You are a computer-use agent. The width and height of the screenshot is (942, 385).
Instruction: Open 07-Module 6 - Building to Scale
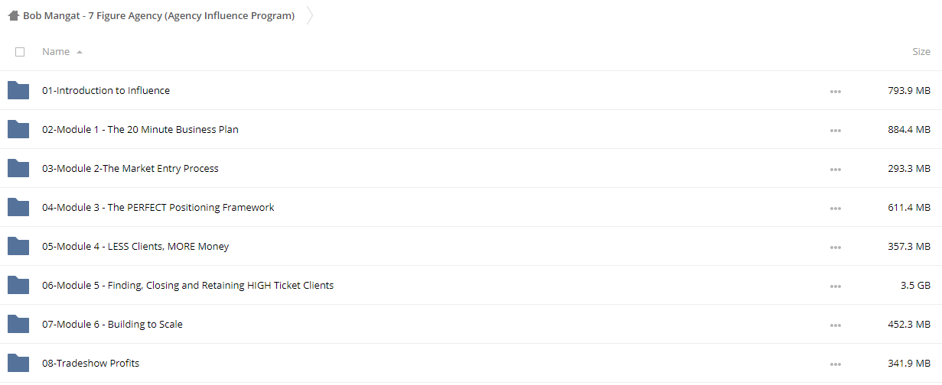pos(112,324)
